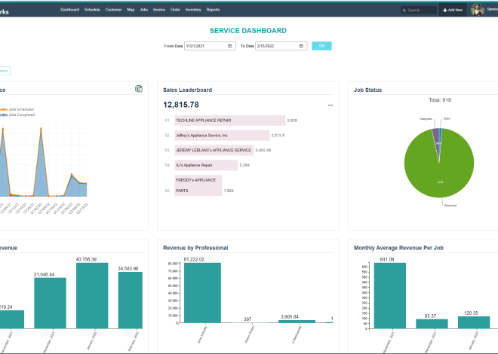Viewport: 498px width, 354px height.
Task: Click the 12,815.78 leaderboard total
Action: (181, 105)
